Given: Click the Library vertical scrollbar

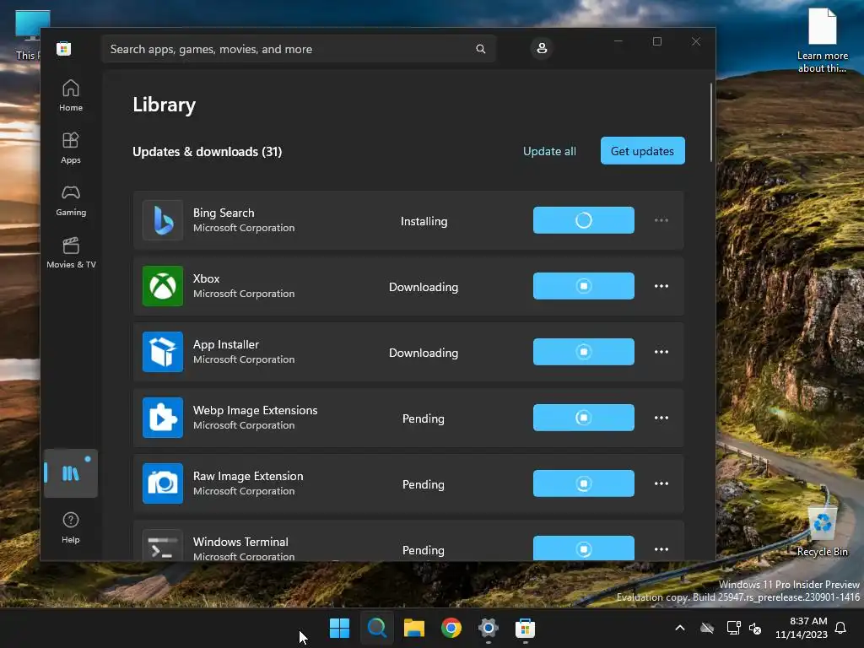Looking at the screenshot, I should click(710, 122).
